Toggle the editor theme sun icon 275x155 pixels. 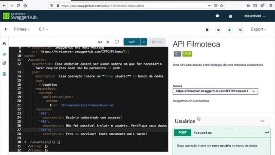[x=108, y=42]
